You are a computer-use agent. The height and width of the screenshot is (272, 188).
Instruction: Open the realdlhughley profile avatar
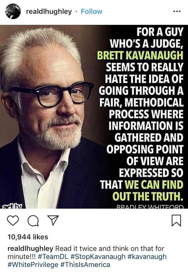[13, 11]
